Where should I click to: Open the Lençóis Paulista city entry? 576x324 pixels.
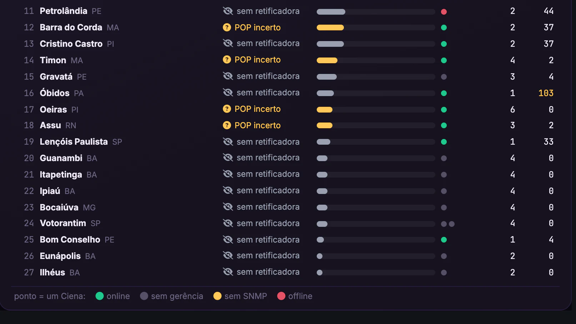coord(74,142)
